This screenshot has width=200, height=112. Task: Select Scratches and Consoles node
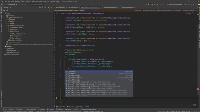13,55
